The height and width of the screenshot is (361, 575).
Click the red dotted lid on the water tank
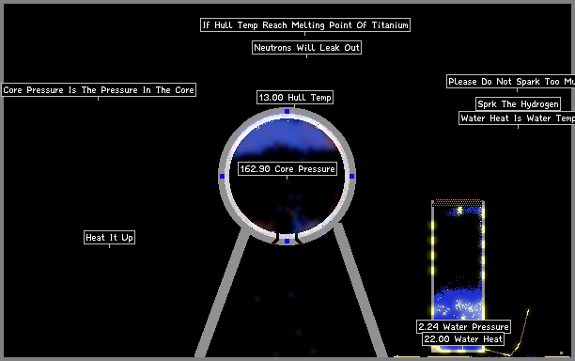(x=458, y=201)
